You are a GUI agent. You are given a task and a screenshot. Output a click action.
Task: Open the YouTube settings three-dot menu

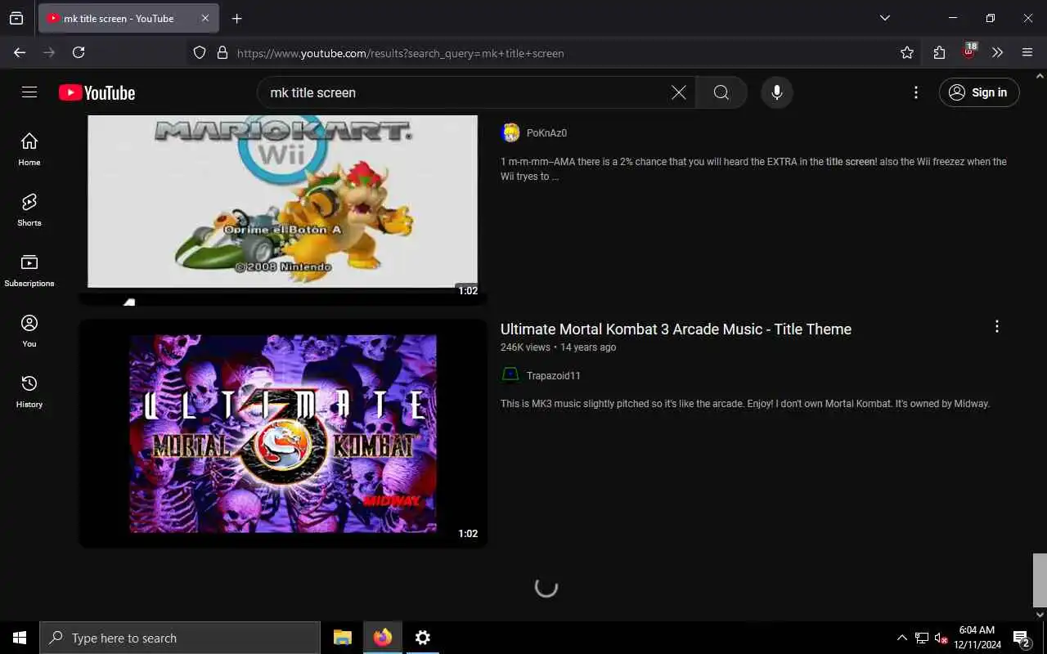(x=916, y=92)
